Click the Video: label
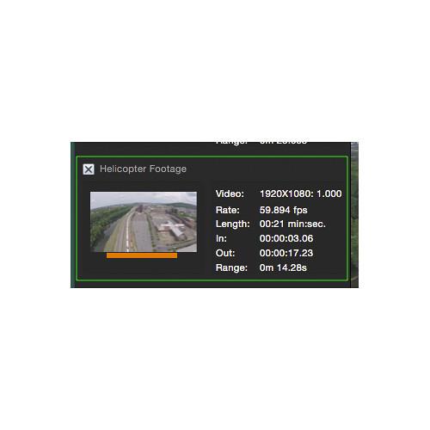The image size is (430, 430). pos(230,193)
